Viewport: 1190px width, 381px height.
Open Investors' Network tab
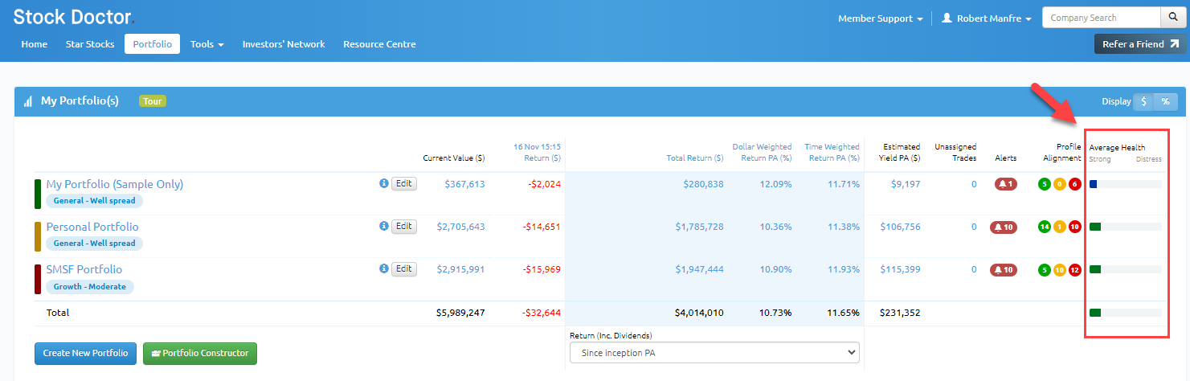(284, 44)
